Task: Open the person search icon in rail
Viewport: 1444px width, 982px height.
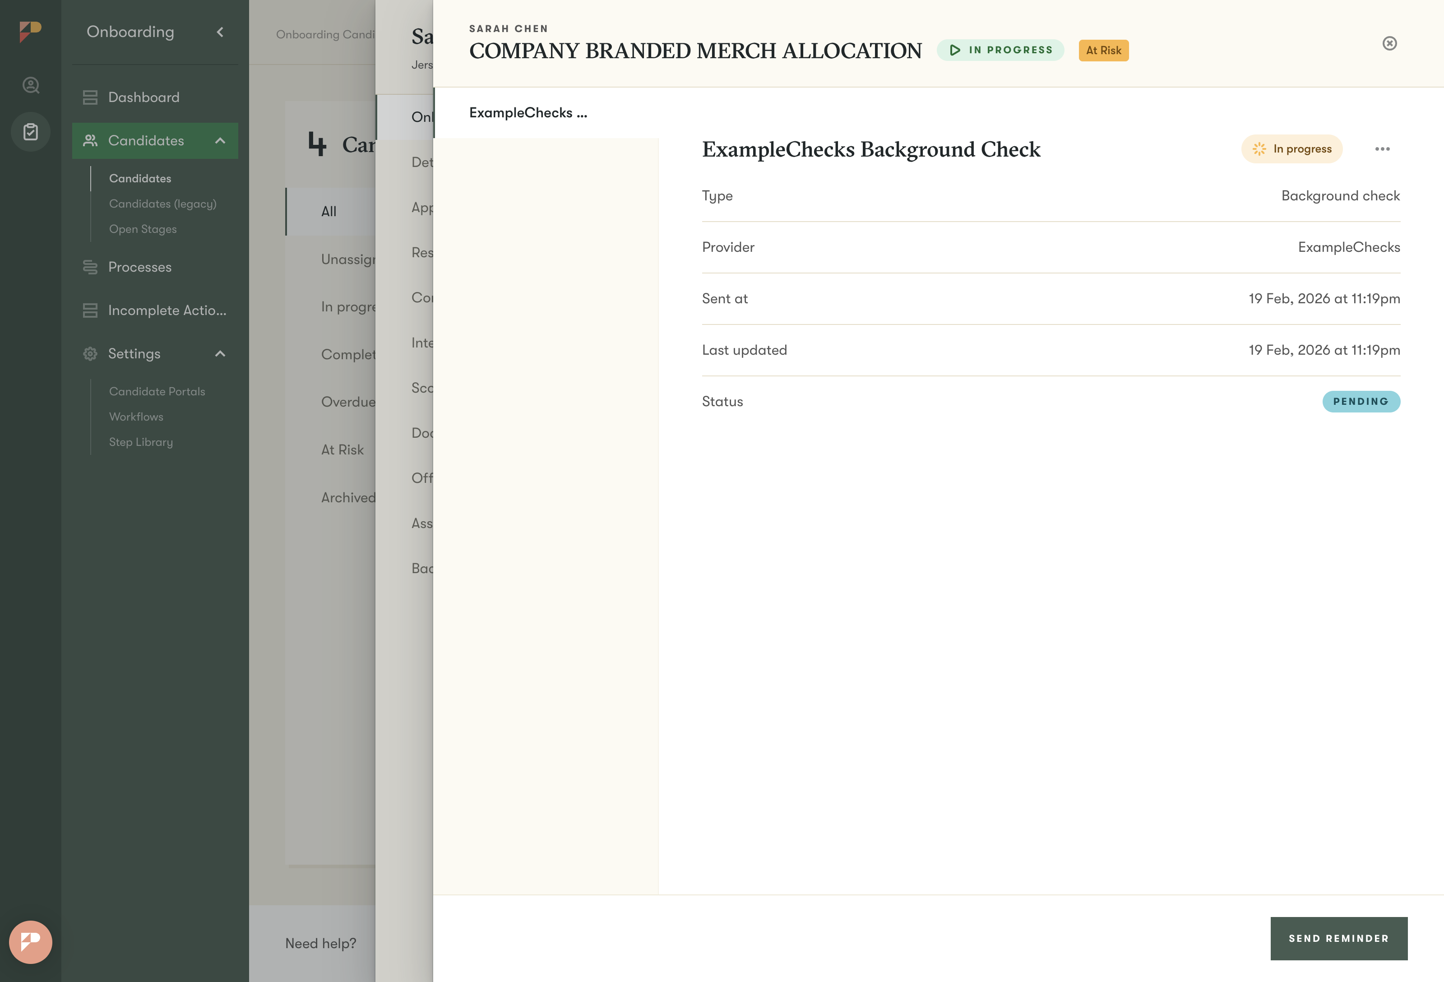Action: point(30,85)
